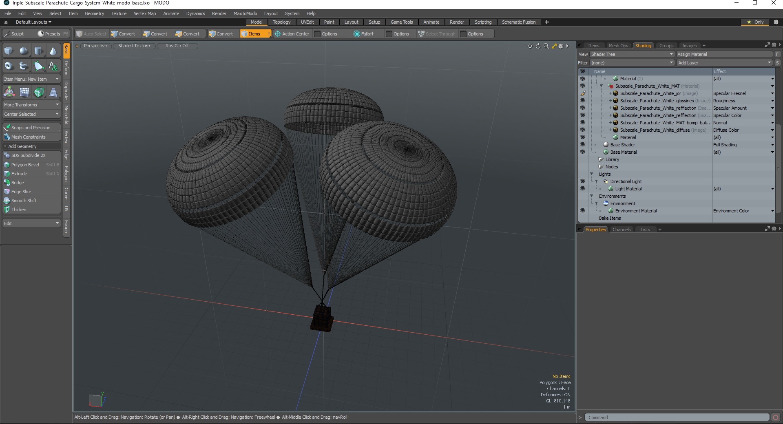This screenshot has height=424, width=783.
Task: Select the Deform vertical toolbox tab
Action: point(66,68)
